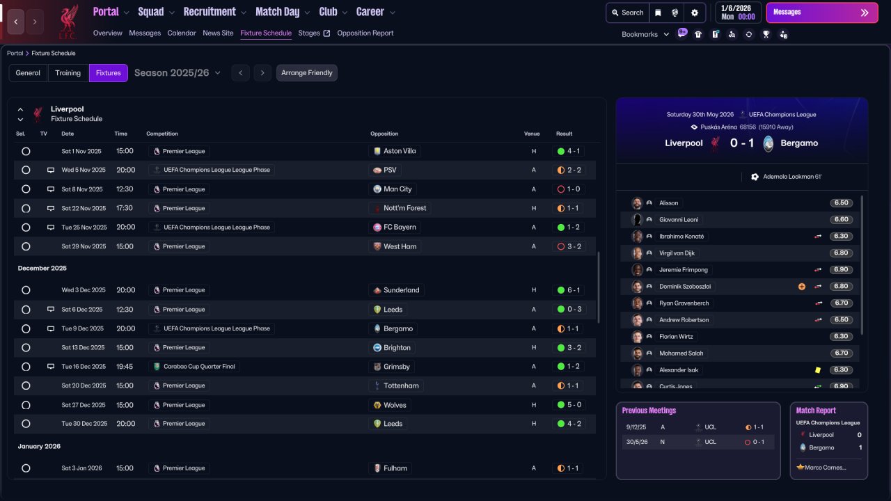The image size is (891, 501).
Task: Open the Season 2025/26 dropdown
Action: 178,73
